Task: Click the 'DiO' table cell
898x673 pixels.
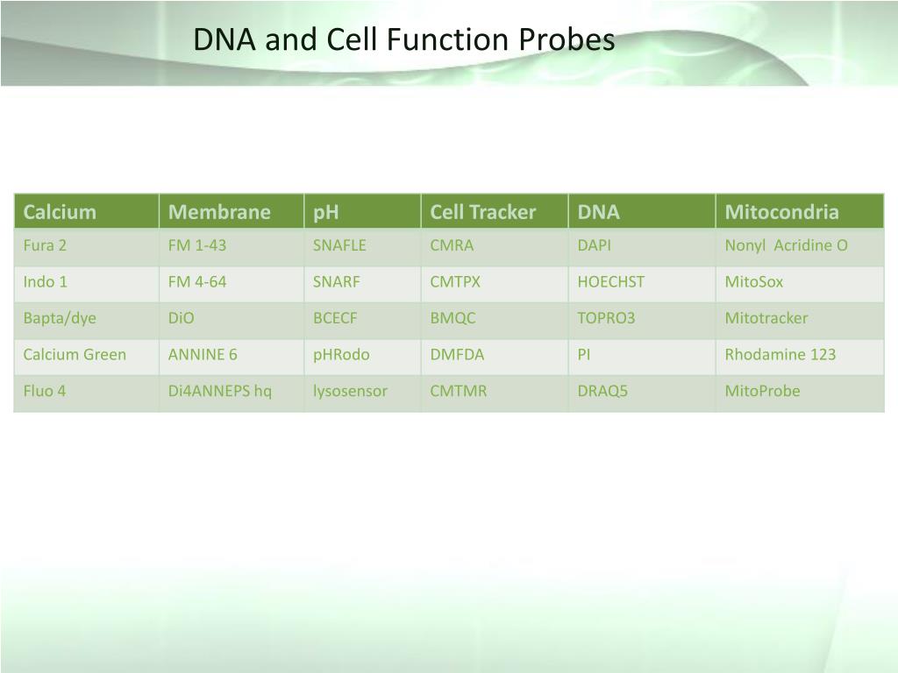Action: click(x=232, y=321)
